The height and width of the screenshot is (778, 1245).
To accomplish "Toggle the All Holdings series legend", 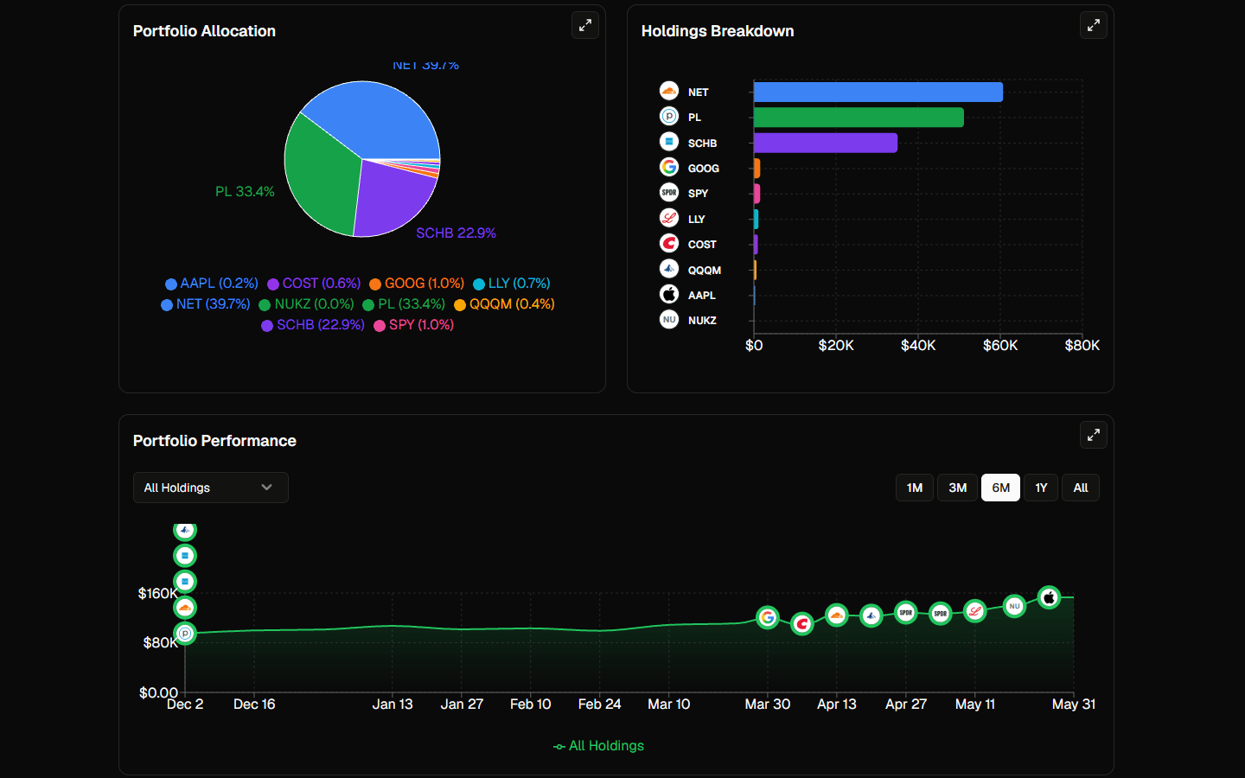I will 599,746.
